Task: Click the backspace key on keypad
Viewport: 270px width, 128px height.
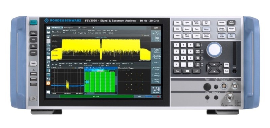Action: point(187,71)
